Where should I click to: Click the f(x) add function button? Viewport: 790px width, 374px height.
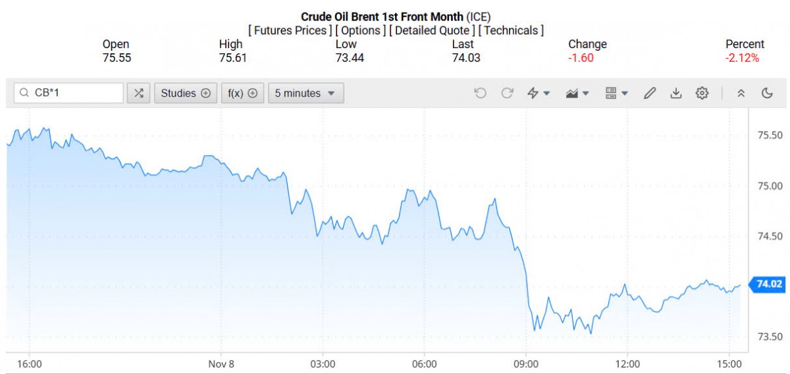coord(242,93)
